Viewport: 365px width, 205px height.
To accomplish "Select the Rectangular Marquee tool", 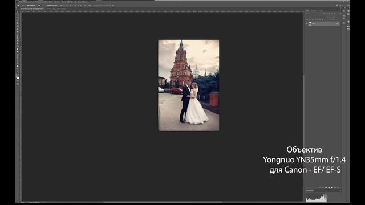I will (18, 15).
